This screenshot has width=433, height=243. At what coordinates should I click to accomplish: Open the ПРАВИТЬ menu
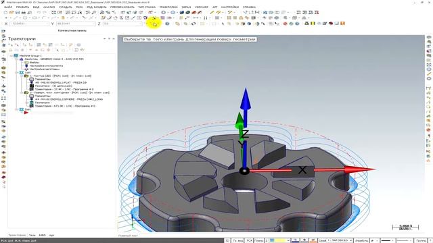point(22,7)
